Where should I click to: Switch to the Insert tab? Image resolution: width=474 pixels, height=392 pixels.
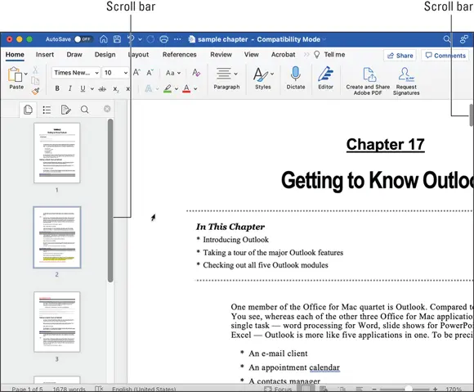point(45,55)
